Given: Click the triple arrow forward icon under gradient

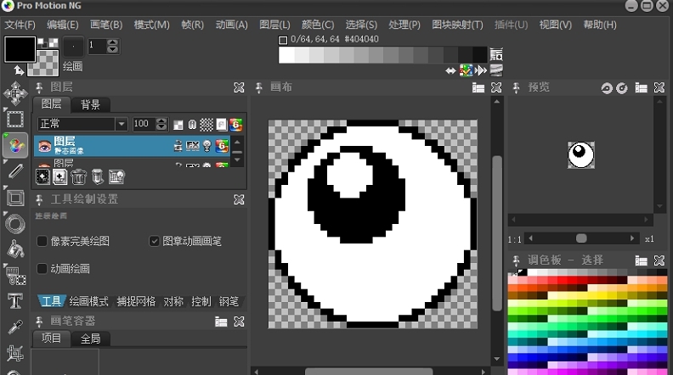Looking at the screenshot, I should [481, 70].
